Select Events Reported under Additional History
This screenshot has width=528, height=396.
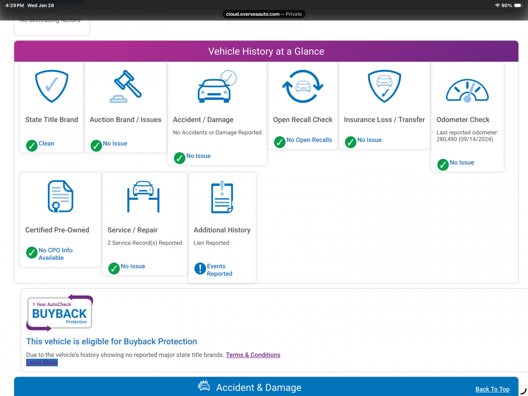click(x=219, y=270)
